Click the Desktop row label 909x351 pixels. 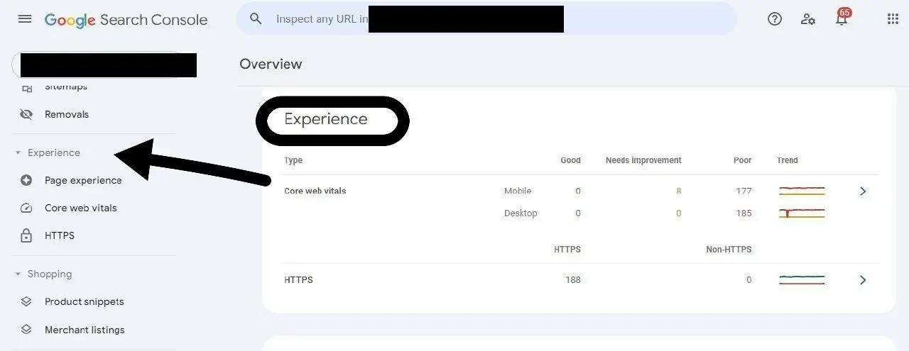tap(521, 213)
